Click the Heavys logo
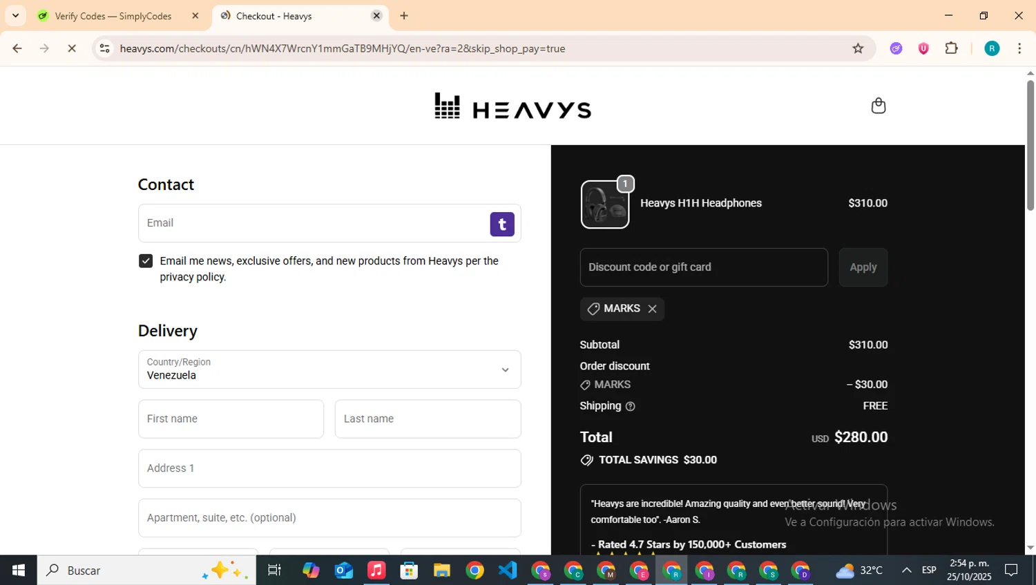This screenshot has height=585, width=1036. (512, 106)
